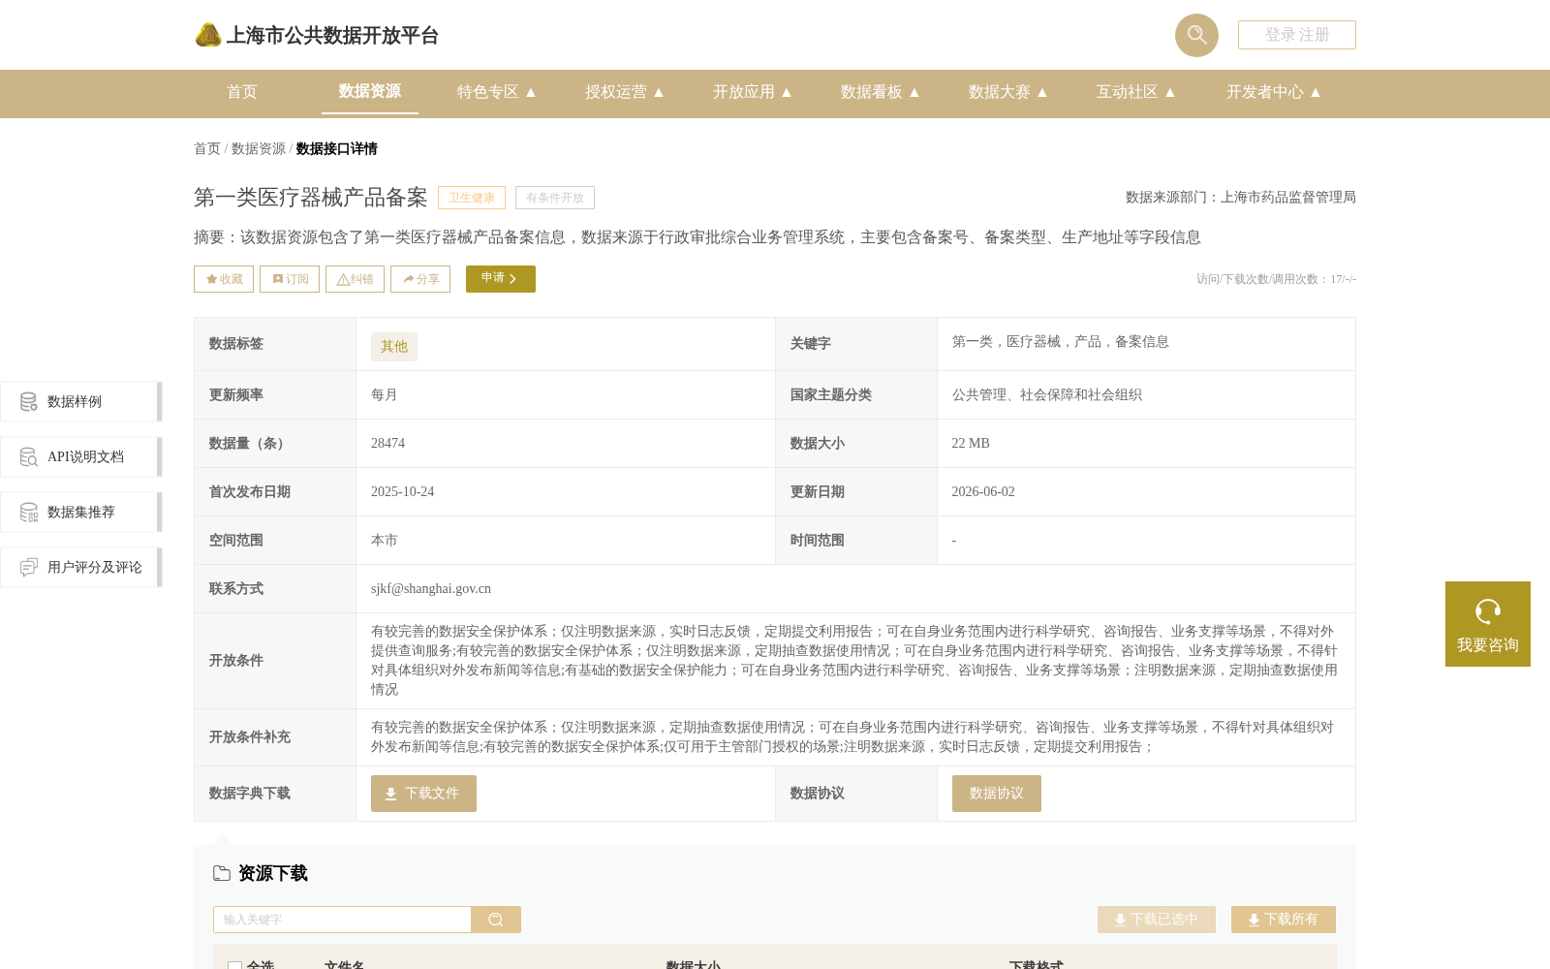Expand the 互动社区 menu
The image size is (1550, 969).
[1136, 92]
